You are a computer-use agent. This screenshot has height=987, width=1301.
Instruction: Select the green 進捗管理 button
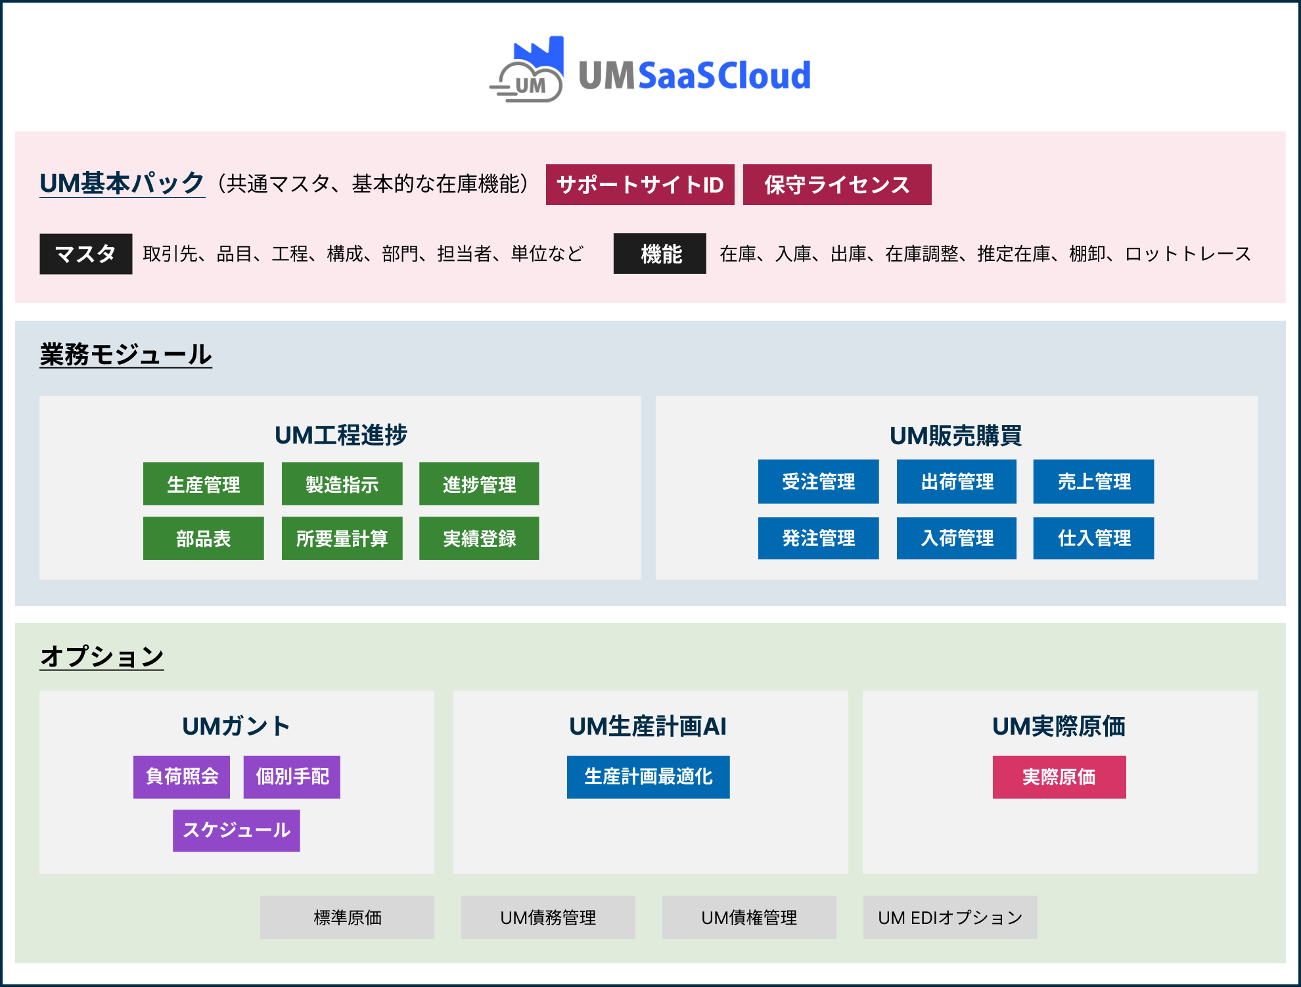coord(479,484)
